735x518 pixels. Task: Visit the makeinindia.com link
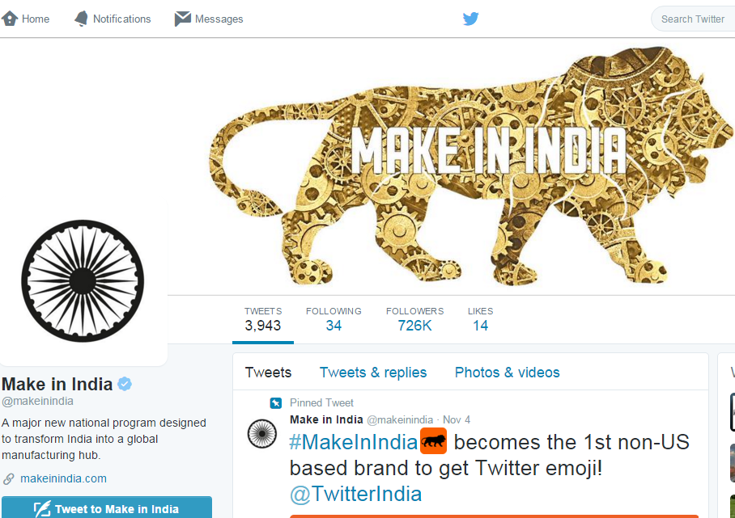[63, 478]
